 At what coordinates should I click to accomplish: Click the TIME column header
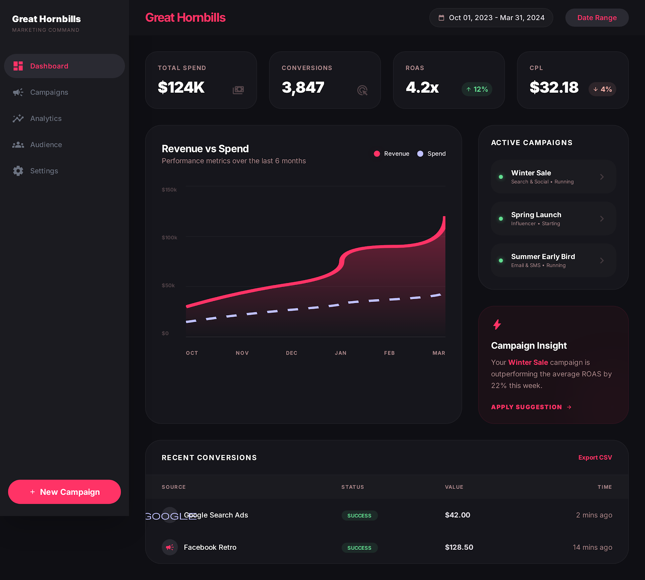[605, 487]
